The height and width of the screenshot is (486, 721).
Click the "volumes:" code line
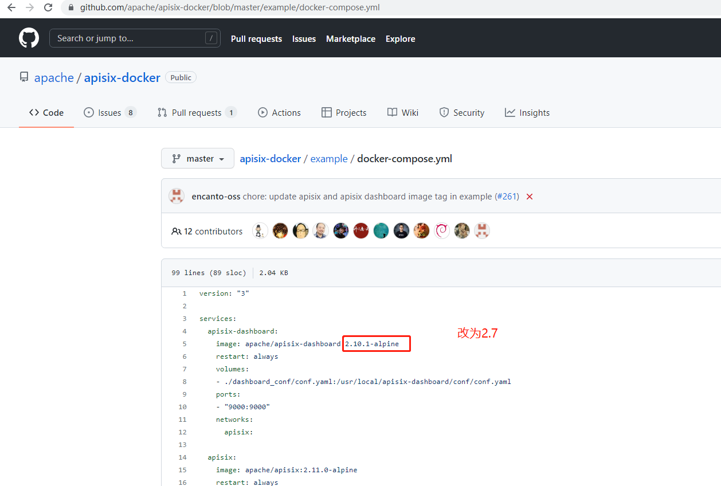click(x=233, y=369)
